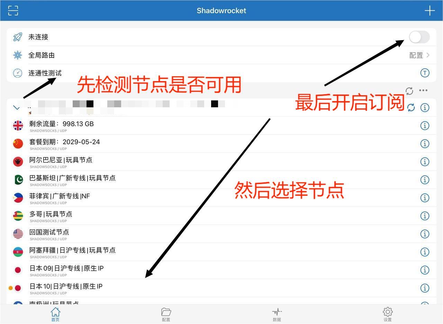Tap the QR scan icon in header
The image size is (443, 324).
13,10
